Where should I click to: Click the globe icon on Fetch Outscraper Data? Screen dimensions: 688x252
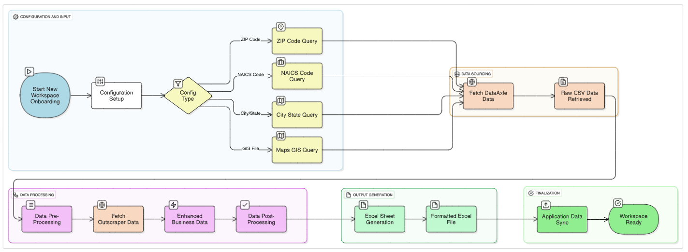(102, 205)
